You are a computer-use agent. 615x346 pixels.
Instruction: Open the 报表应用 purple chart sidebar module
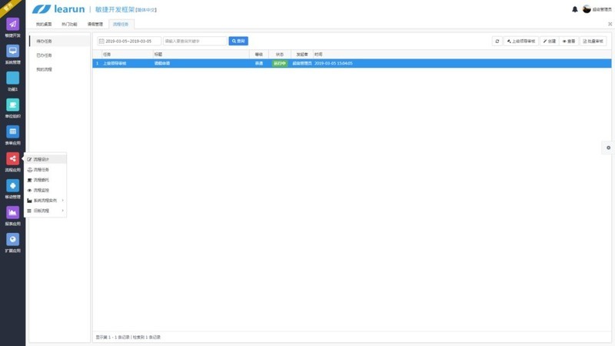[12, 213]
